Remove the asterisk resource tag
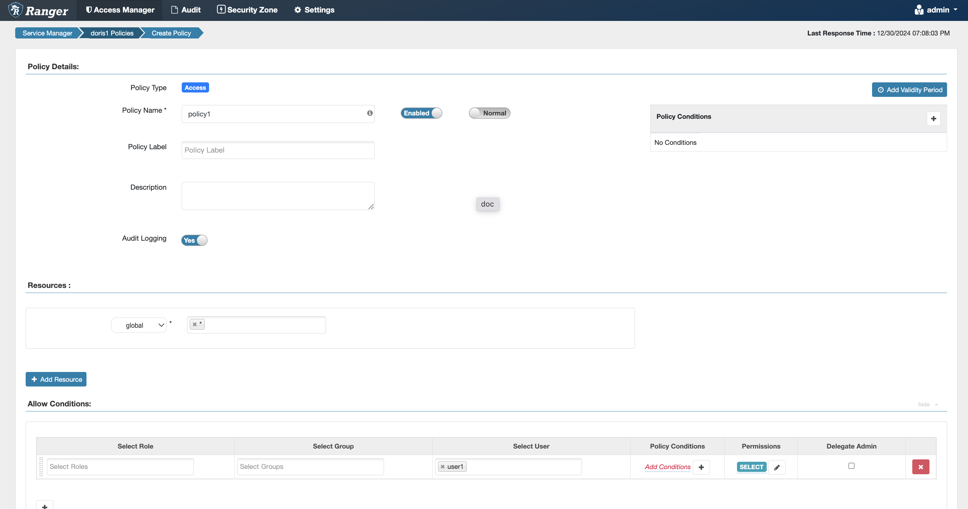This screenshot has width=968, height=509. point(195,324)
